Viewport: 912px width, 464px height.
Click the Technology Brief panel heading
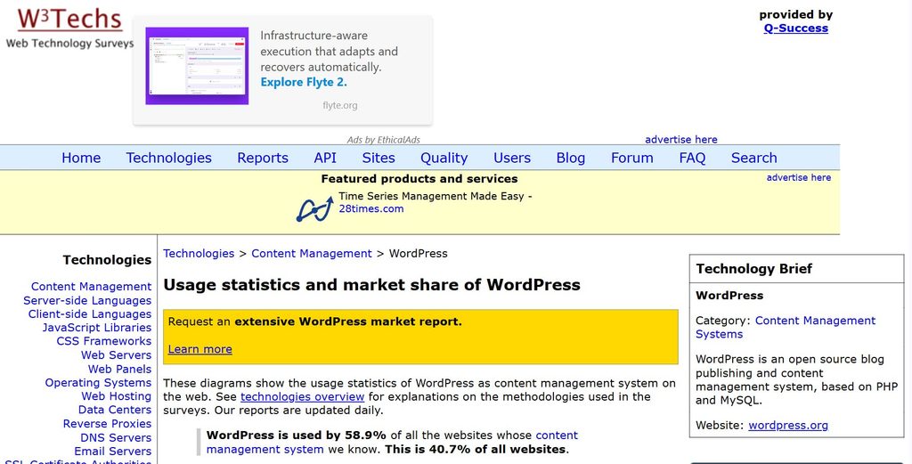pyautogui.click(x=753, y=269)
